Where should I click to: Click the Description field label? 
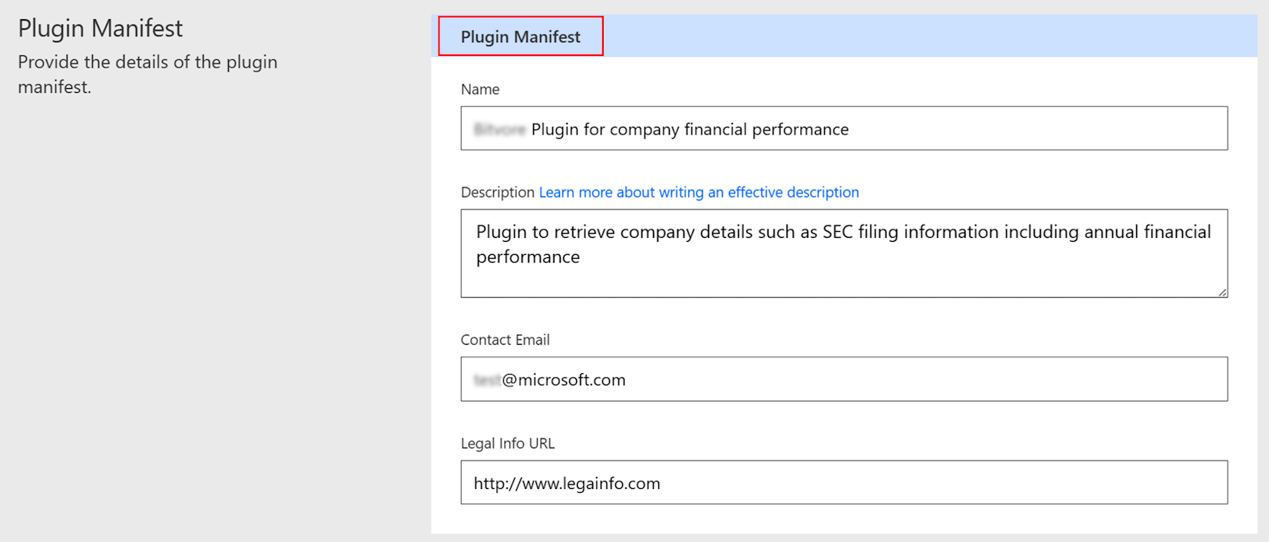(x=498, y=192)
